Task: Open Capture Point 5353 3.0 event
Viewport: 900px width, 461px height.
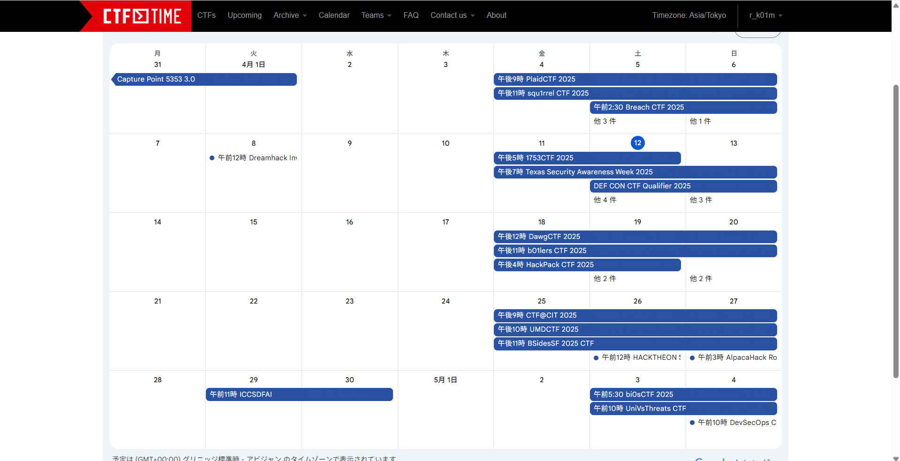Action: pos(204,79)
